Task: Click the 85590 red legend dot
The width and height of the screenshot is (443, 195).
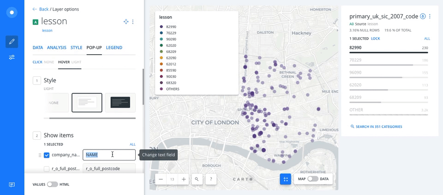Action: point(162,70)
